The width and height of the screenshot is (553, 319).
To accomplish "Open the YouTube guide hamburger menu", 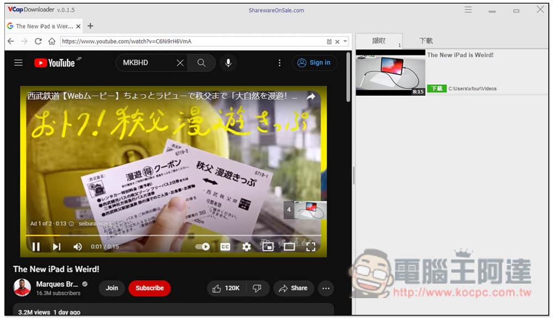I will [18, 62].
